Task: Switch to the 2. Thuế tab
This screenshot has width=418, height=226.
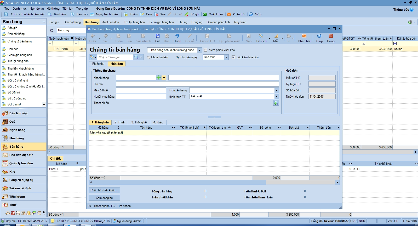Action: pos(119,122)
